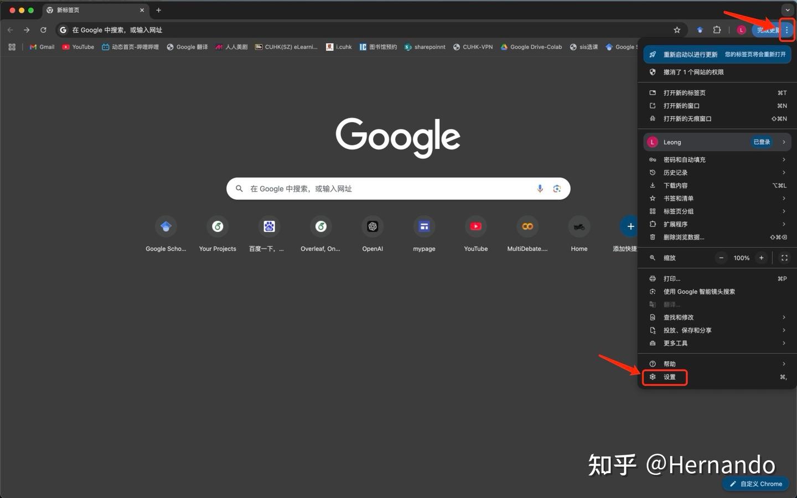Click the Leong profile avatar in the toolbar
This screenshot has width=797, height=498.
[x=742, y=30]
